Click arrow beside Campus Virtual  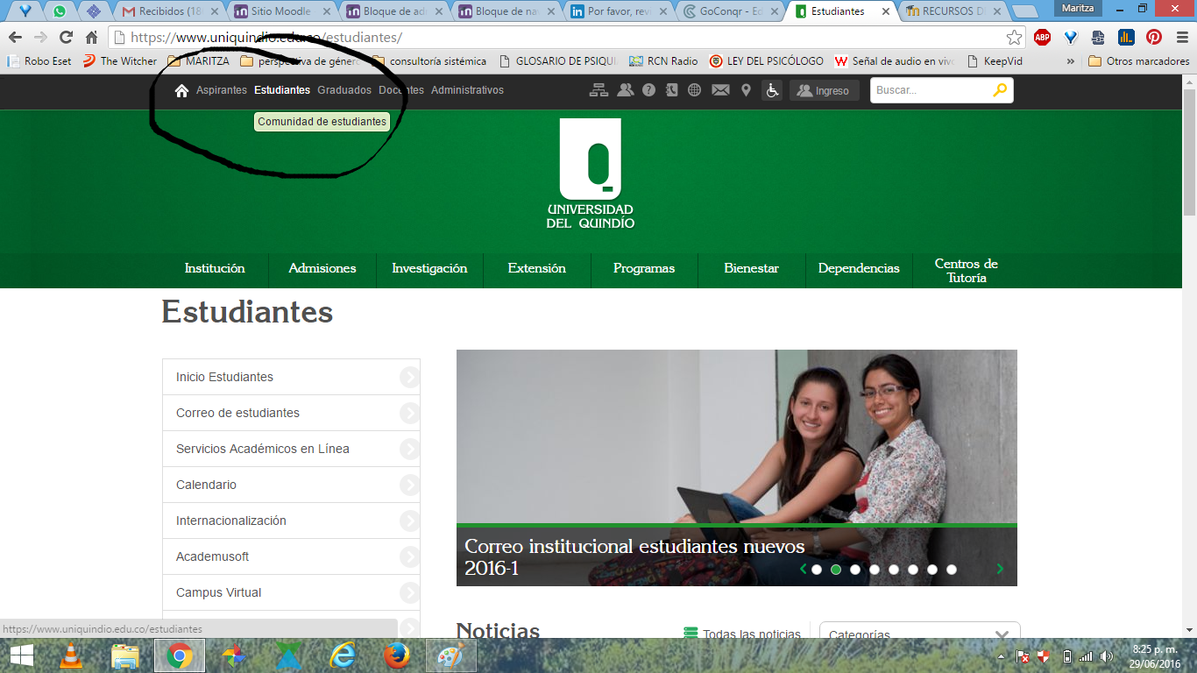[409, 592]
